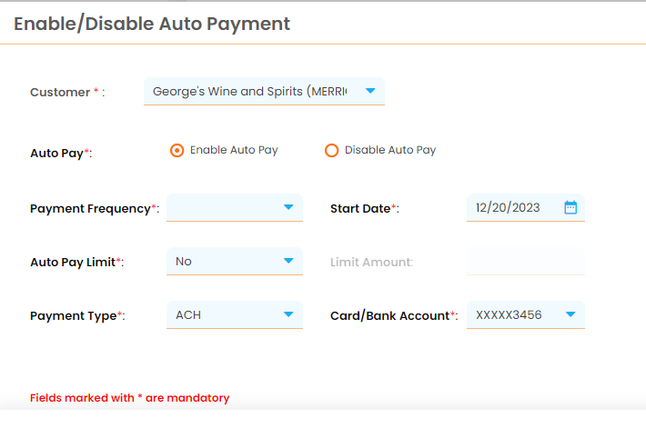646x438 pixels.
Task: Select the Enable Auto Pay radio button
Action: pyautogui.click(x=177, y=150)
